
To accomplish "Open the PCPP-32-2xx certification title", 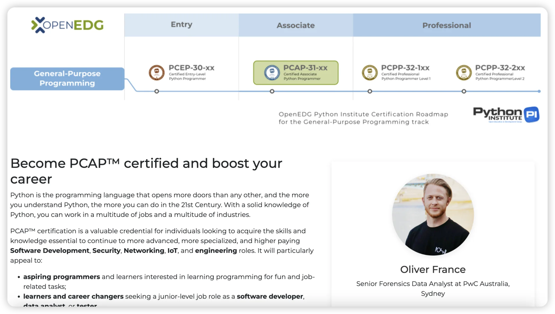I will tap(500, 68).
